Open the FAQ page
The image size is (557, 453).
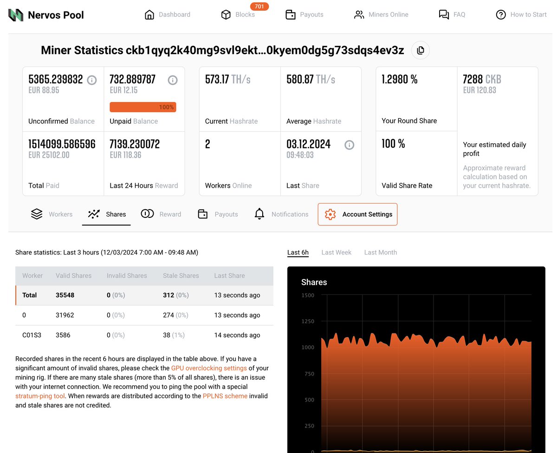[452, 15]
